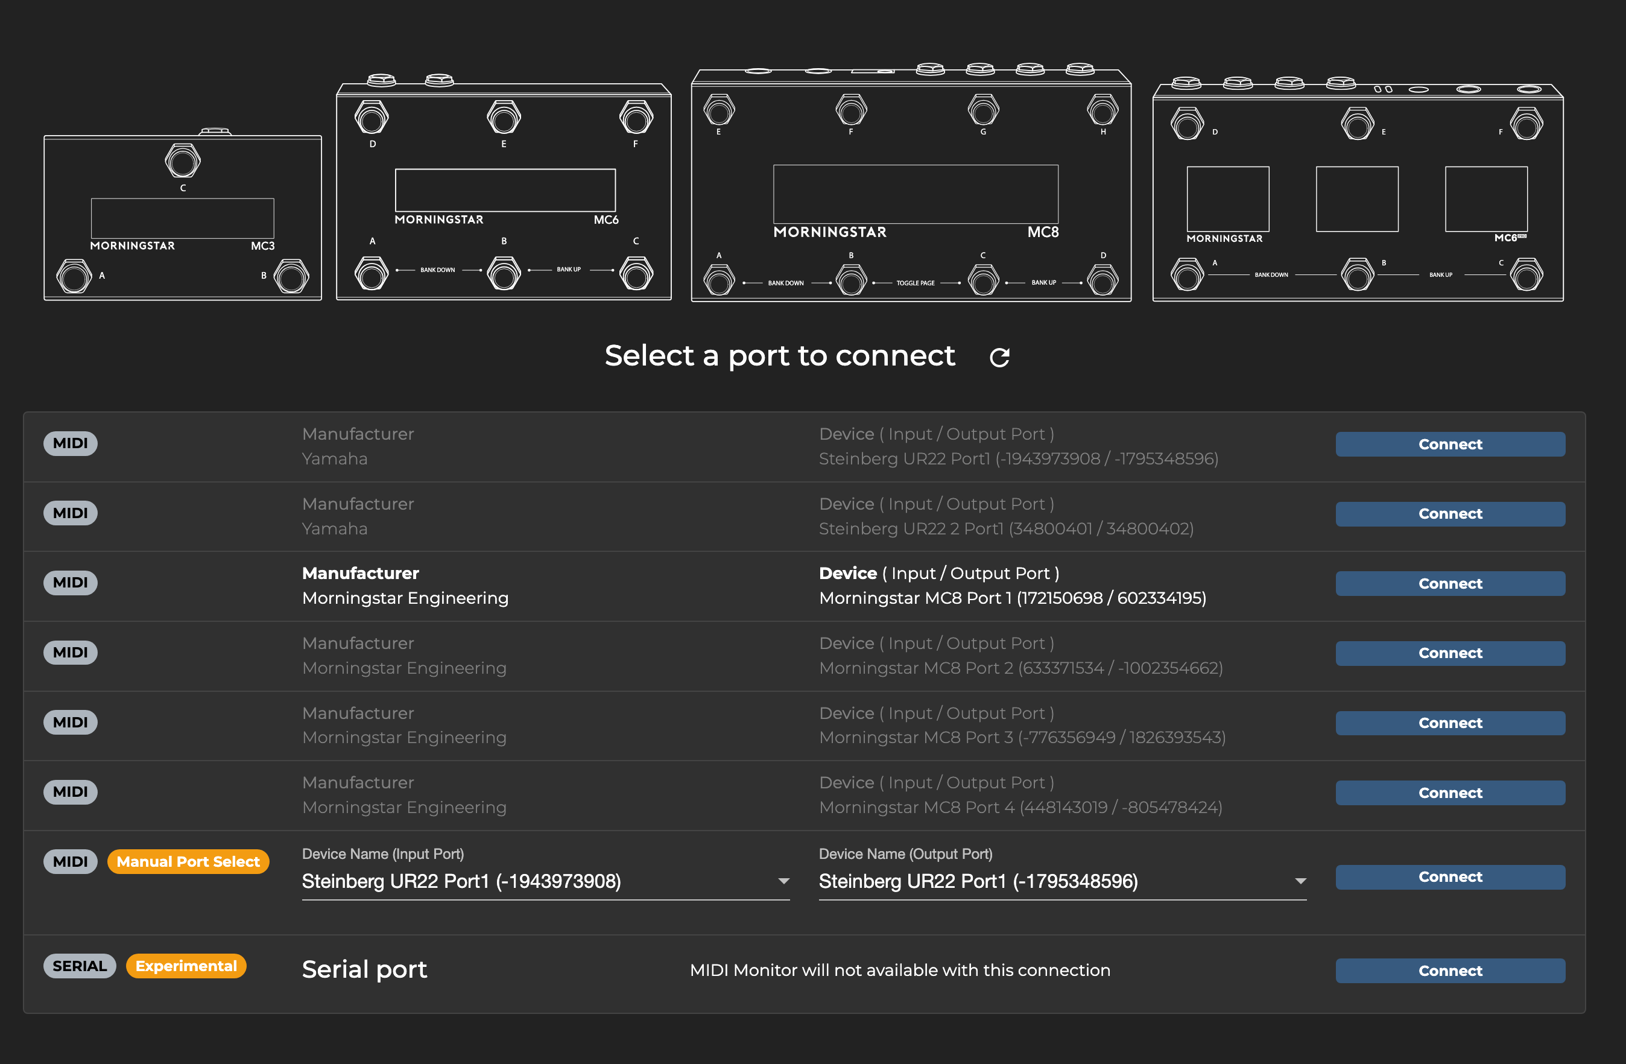This screenshot has width=1626, height=1064.
Task: Click the SERIAL badge
Action: 79,966
